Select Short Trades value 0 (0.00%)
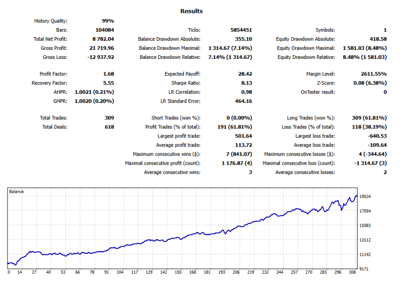The image size is (408, 285). (239, 118)
